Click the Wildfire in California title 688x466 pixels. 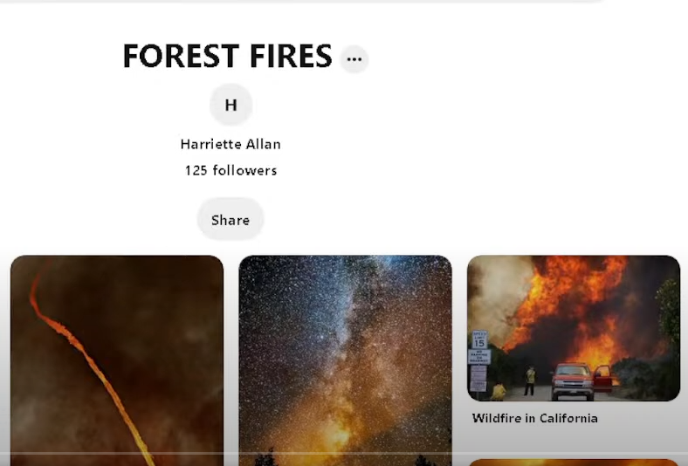tap(535, 418)
